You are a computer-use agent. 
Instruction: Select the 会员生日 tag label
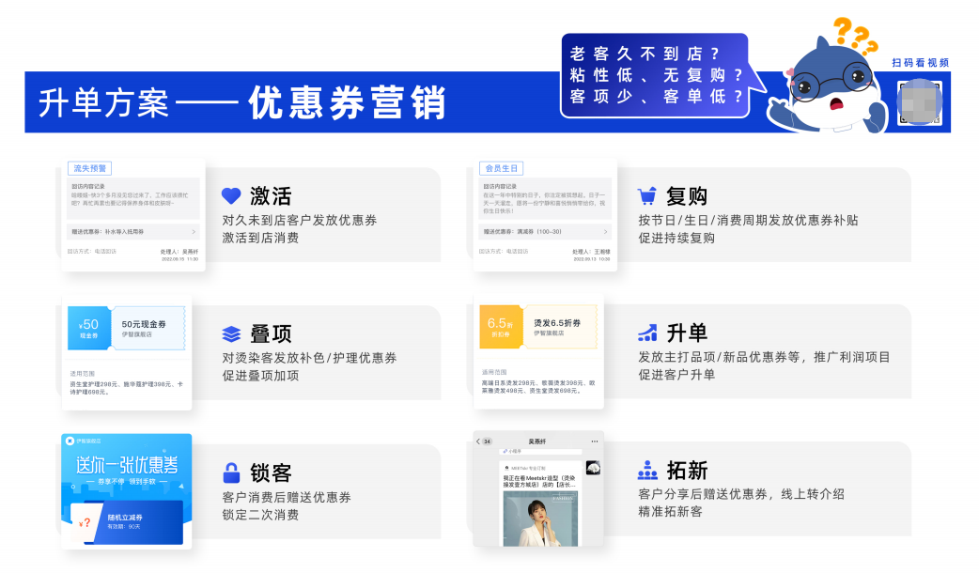tap(502, 169)
